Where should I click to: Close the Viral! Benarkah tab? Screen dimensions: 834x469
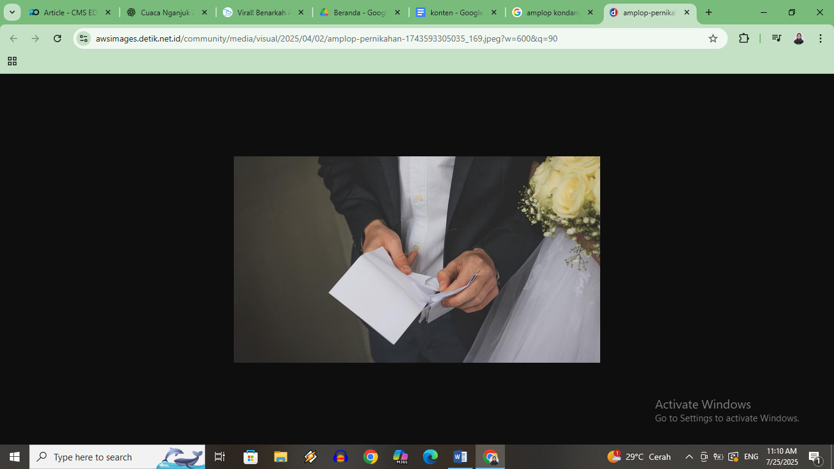[x=301, y=12]
